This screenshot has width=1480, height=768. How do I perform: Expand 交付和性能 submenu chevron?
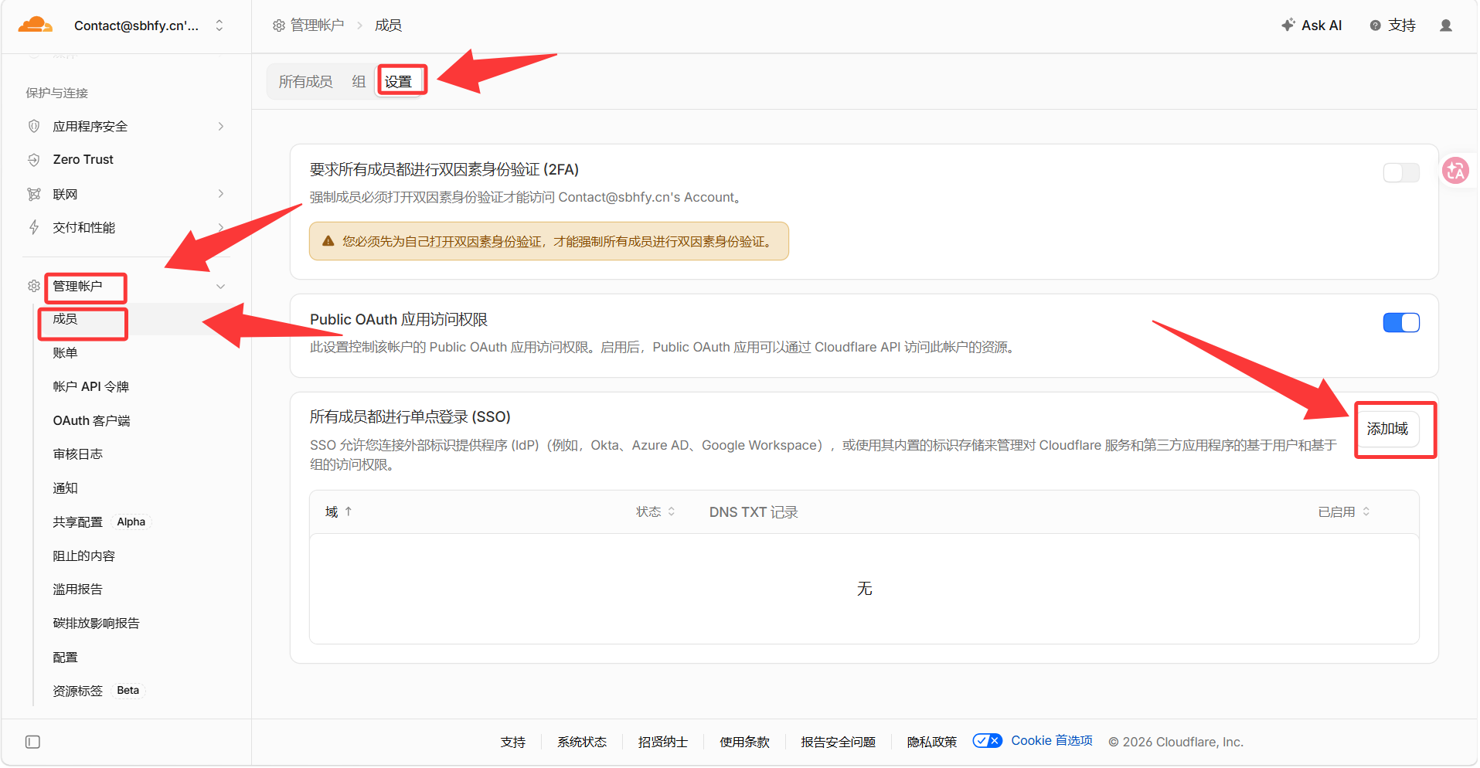[x=221, y=227]
